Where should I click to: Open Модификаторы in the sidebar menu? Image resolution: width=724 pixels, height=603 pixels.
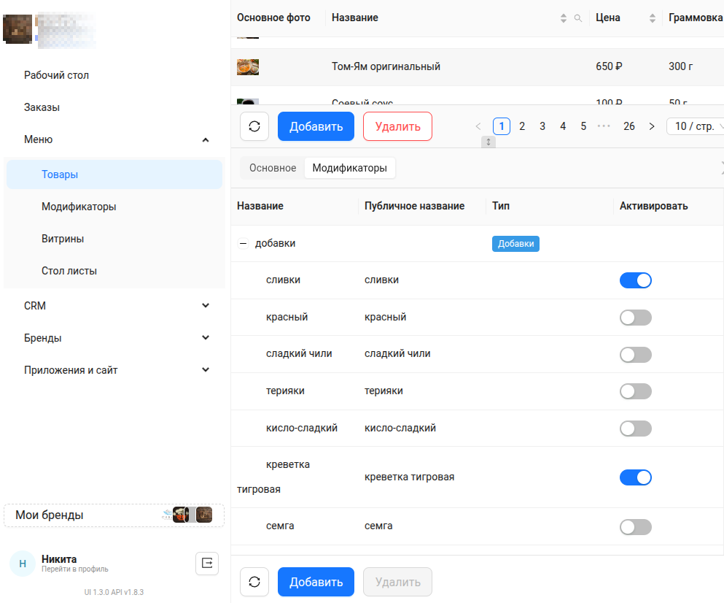[x=79, y=207]
